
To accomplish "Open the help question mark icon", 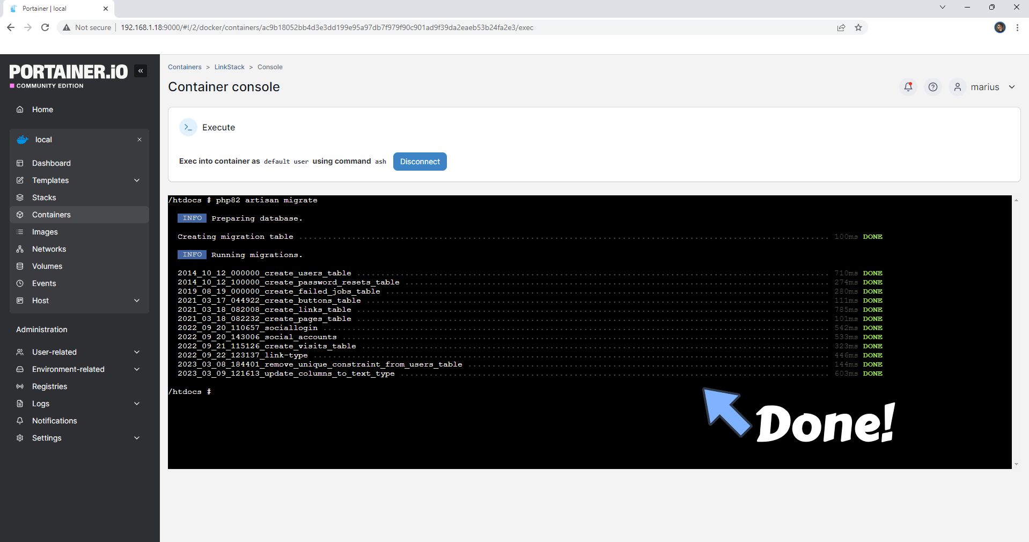I will pos(932,87).
